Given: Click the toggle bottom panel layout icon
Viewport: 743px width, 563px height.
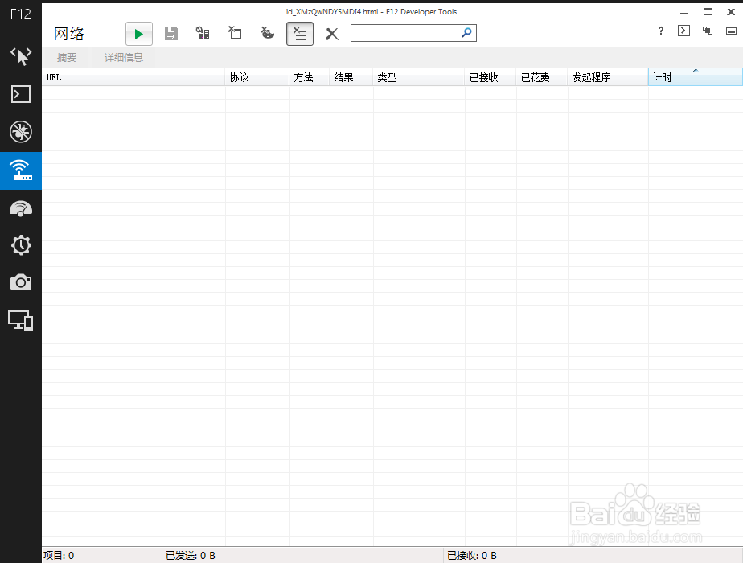Looking at the screenshot, I should click(731, 31).
